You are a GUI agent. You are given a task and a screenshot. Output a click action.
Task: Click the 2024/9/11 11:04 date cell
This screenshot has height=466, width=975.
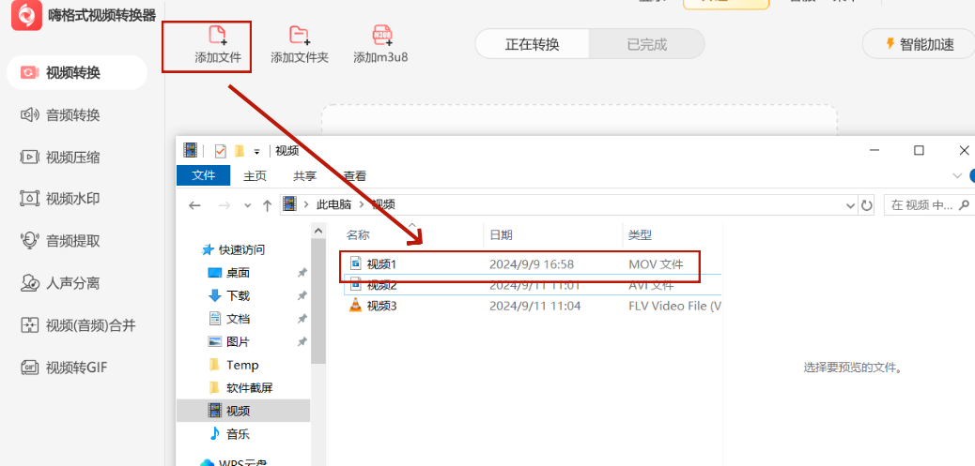pyautogui.click(x=534, y=306)
